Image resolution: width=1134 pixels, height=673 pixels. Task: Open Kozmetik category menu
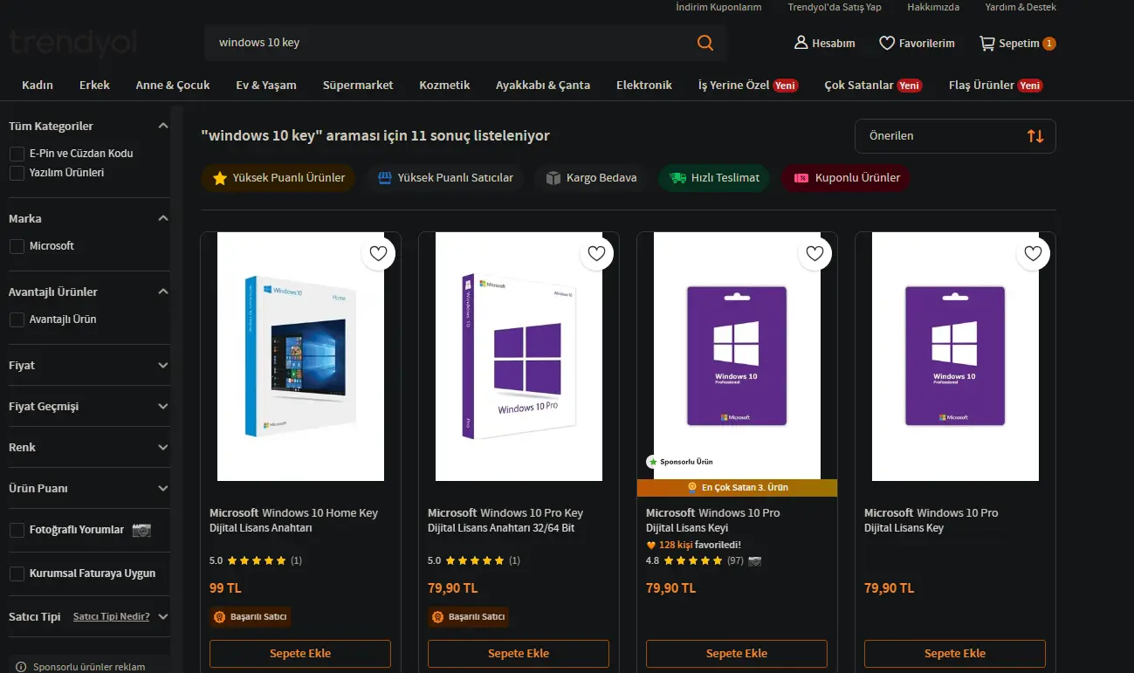tap(444, 85)
